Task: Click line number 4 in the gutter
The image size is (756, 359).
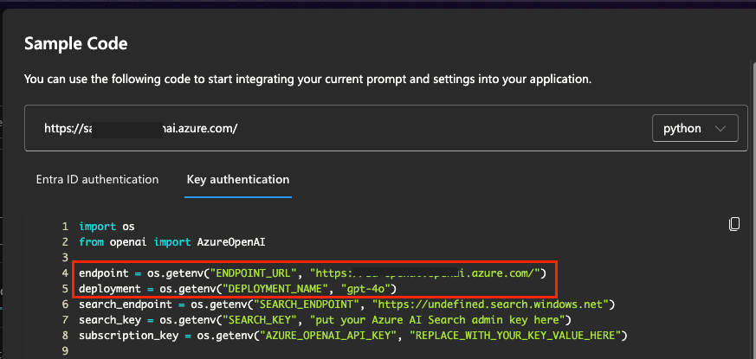Action: 64,272
